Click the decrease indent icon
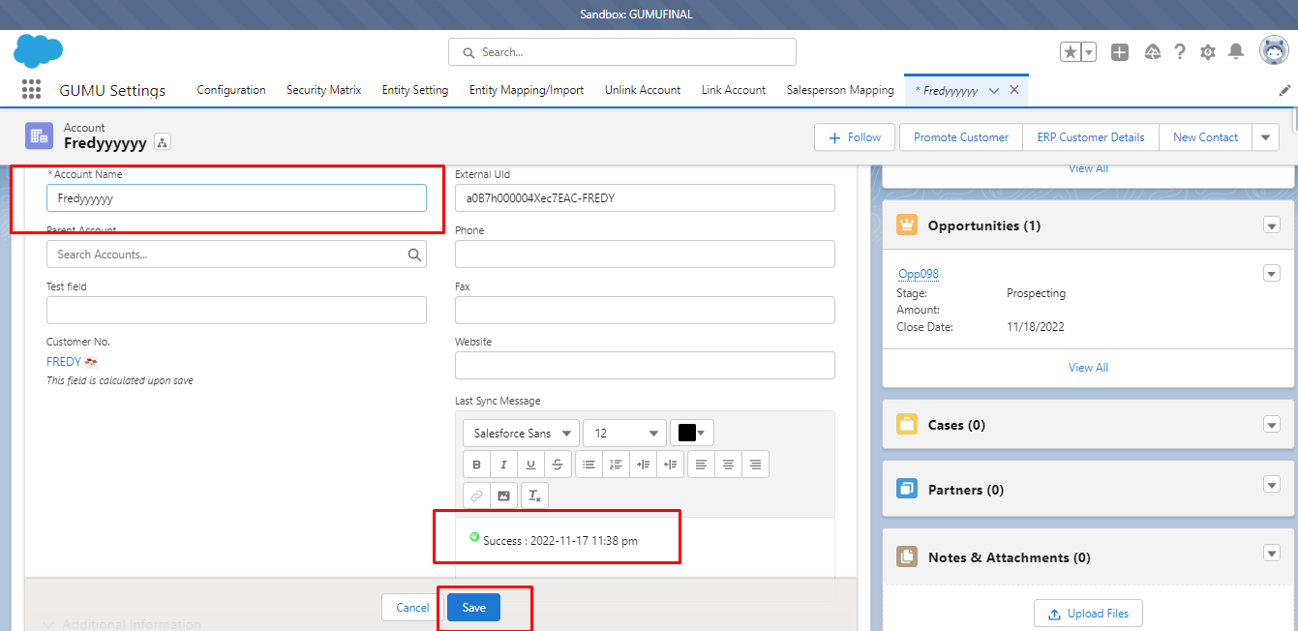 [670, 465]
